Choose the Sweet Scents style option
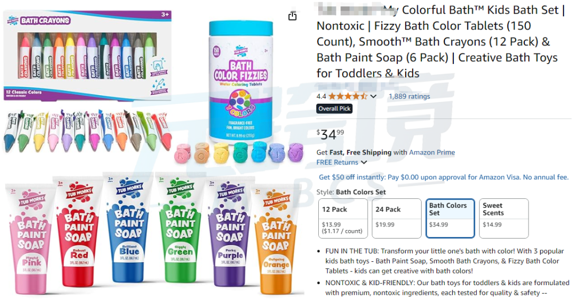572x301 pixels. pos(504,218)
